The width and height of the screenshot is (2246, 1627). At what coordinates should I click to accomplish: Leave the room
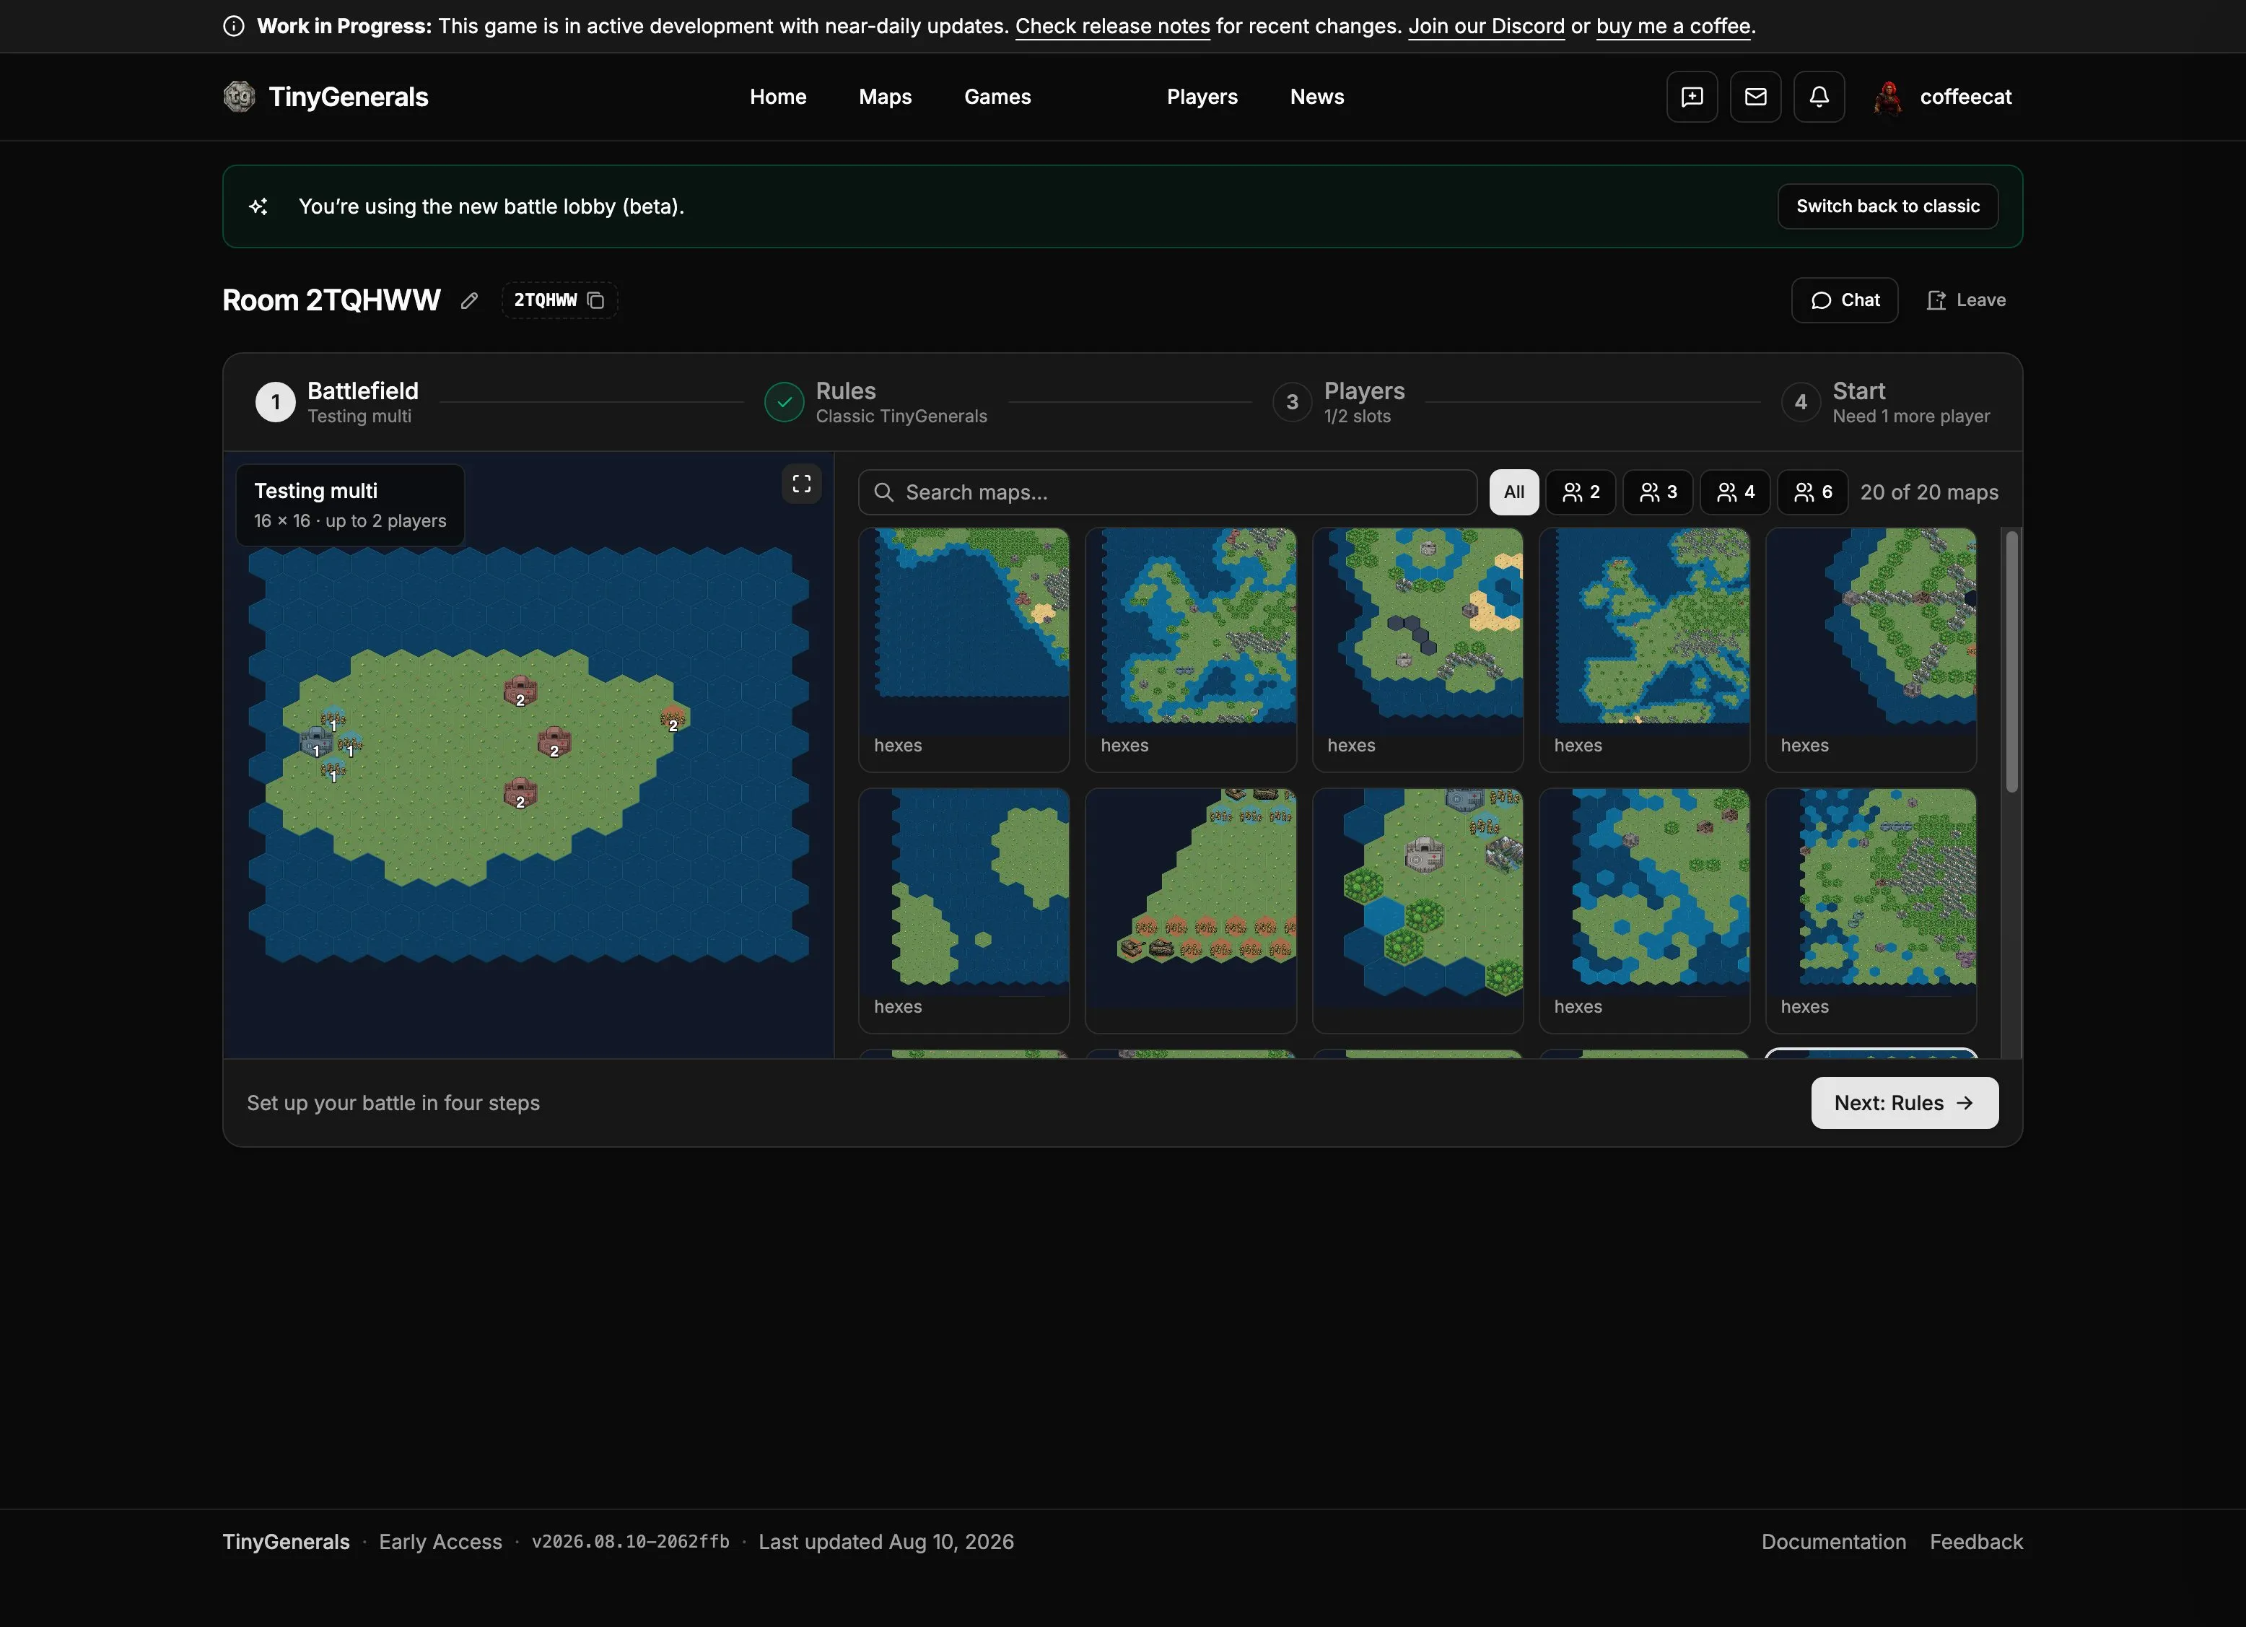[1966, 300]
